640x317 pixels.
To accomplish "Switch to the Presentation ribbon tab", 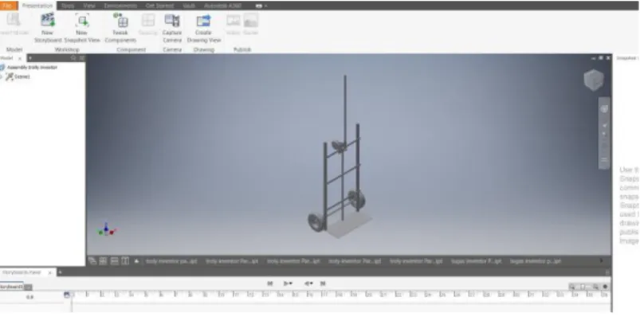I will point(37,6).
